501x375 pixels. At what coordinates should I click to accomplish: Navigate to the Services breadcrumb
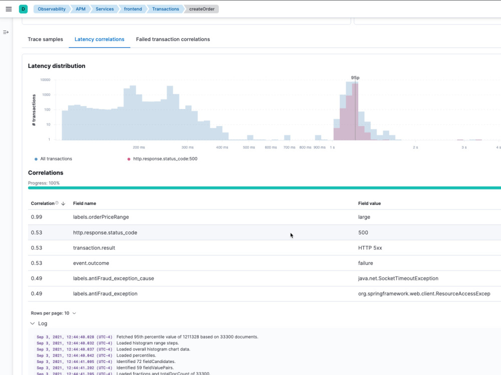tap(105, 9)
